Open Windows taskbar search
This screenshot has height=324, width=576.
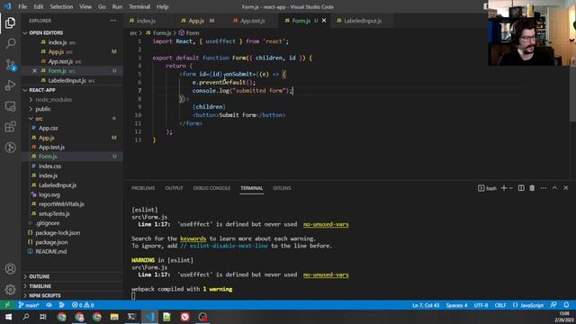click(x=26, y=317)
